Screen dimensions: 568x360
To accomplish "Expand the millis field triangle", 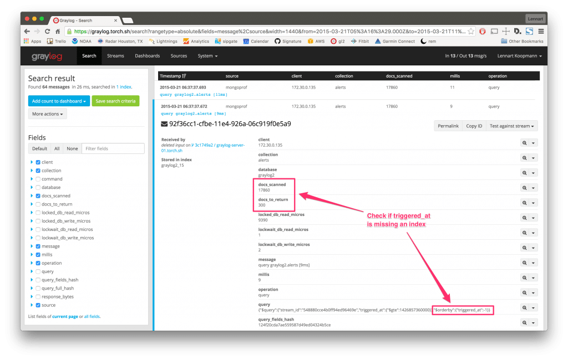I will (32, 255).
